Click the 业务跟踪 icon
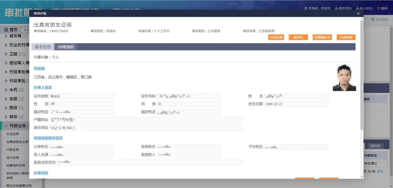 pyautogui.click(x=373, y=20)
